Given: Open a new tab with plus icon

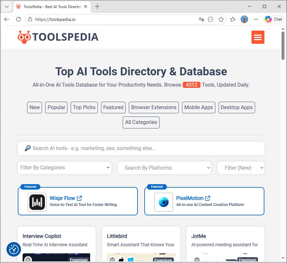Looking at the screenshot, I should point(97,6).
